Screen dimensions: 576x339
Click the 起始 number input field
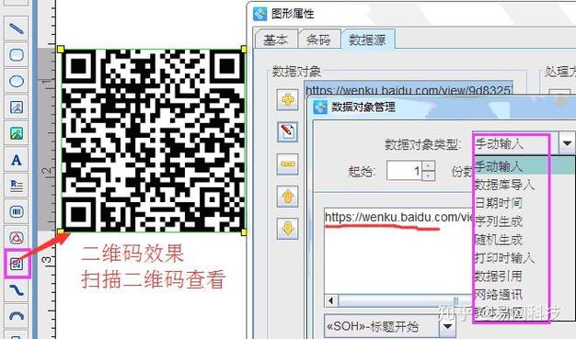pyautogui.click(x=405, y=171)
